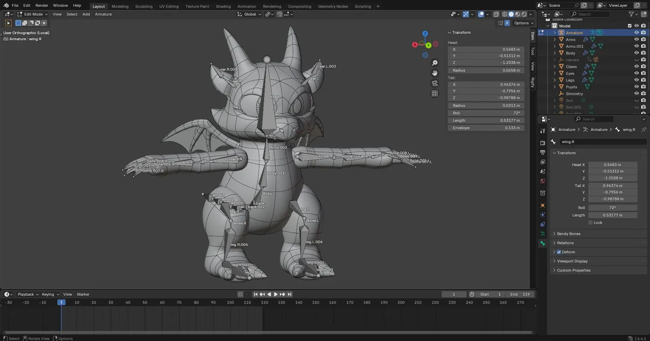The image size is (650, 341).
Task: Open the Render properties tab icon
Action: pyautogui.click(x=543, y=143)
